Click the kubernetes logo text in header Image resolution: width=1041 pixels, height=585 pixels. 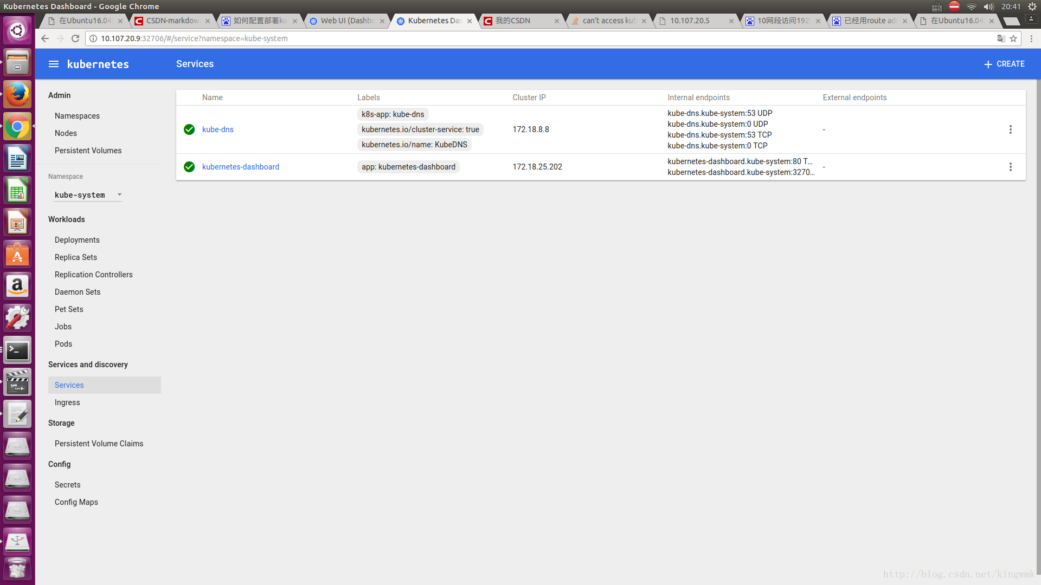tap(98, 64)
